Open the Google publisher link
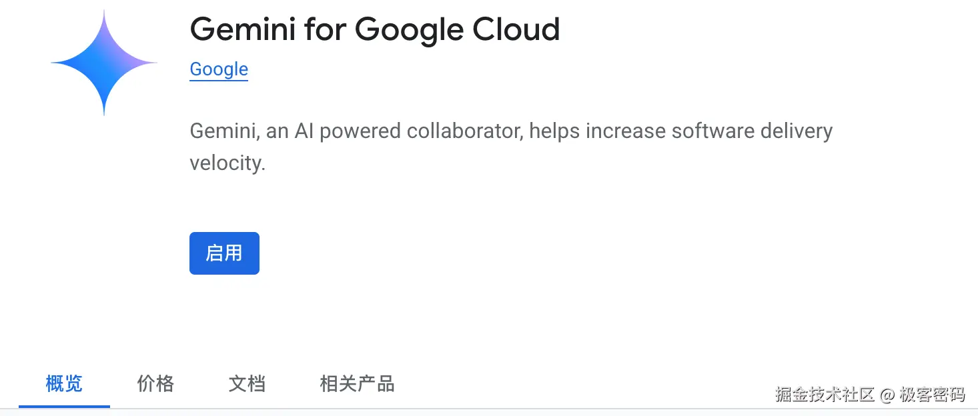Screen dimensions: 978x416 click(x=219, y=69)
